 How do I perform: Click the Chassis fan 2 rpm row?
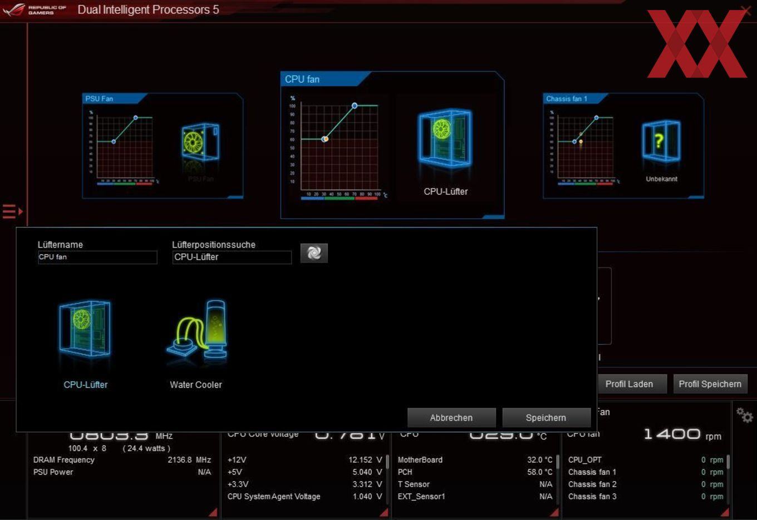(646, 484)
